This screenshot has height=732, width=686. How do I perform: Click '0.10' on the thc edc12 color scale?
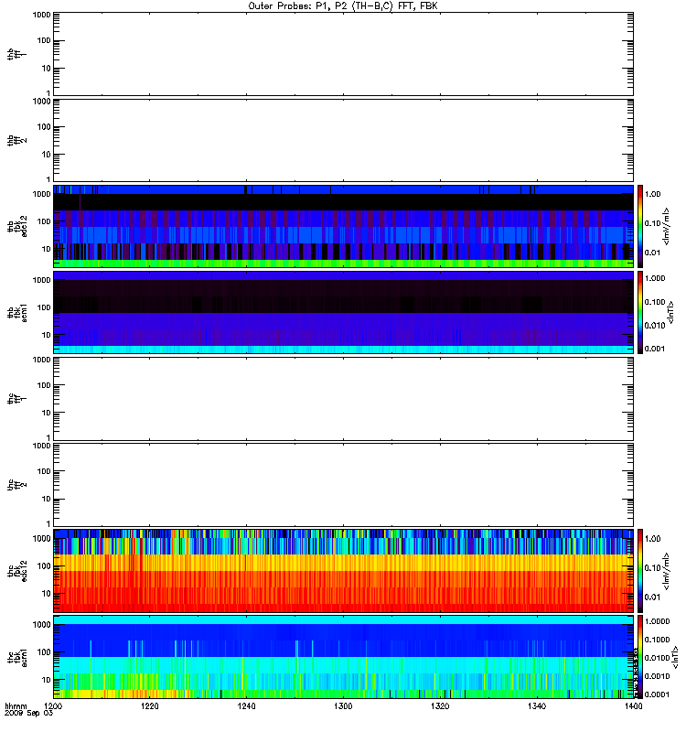[x=653, y=568]
